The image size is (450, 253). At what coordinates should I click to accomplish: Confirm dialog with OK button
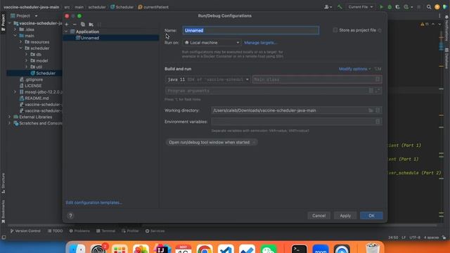pos(371,216)
